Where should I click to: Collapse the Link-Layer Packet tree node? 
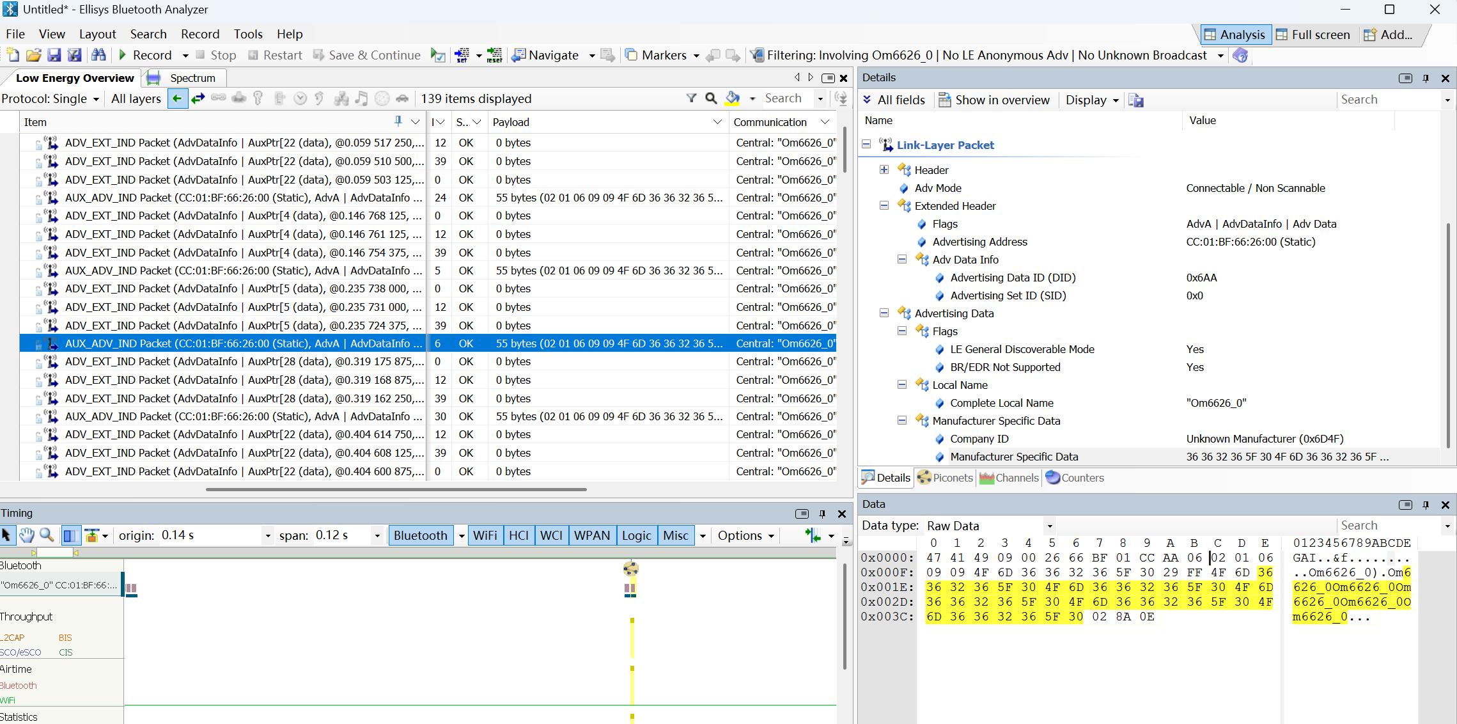click(866, 145)
